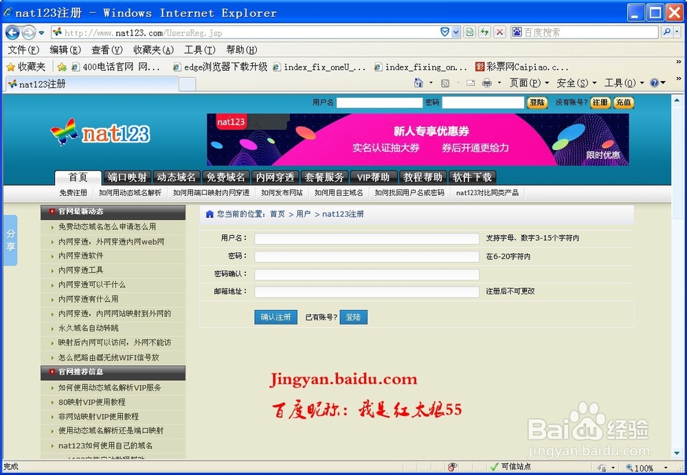The width and height of the screenshot is (687, 475).
Task: Click the header 登陆 button
Action: 537,102
